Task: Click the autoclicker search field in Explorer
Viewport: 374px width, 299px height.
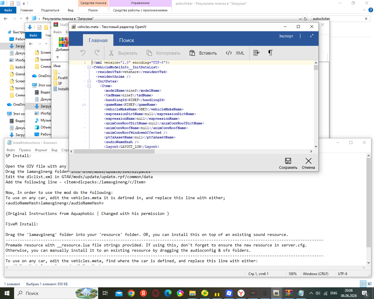Action: click(x=337, y=19)
